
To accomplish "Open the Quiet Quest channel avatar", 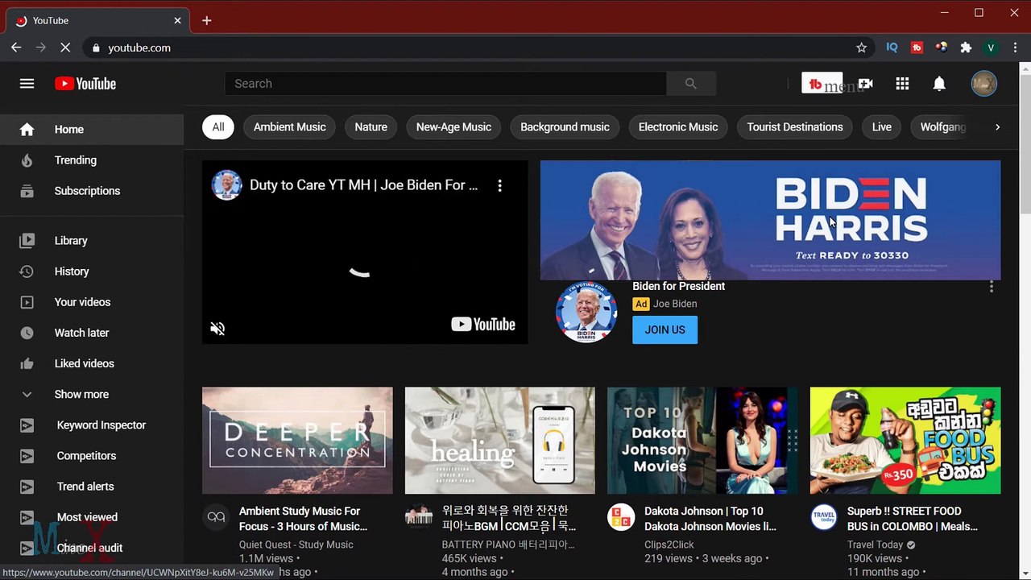I will click(216, 517).
